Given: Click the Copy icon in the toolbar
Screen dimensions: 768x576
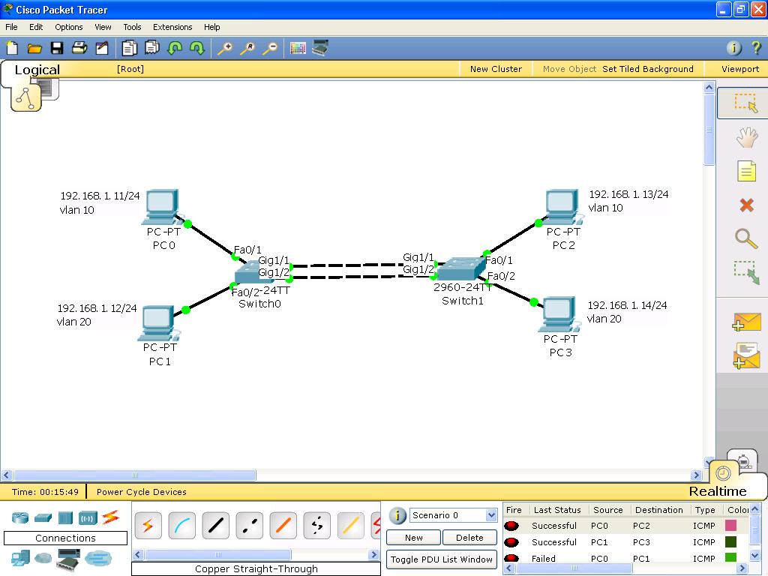Looking at the screenshot, I should [129, 48].
